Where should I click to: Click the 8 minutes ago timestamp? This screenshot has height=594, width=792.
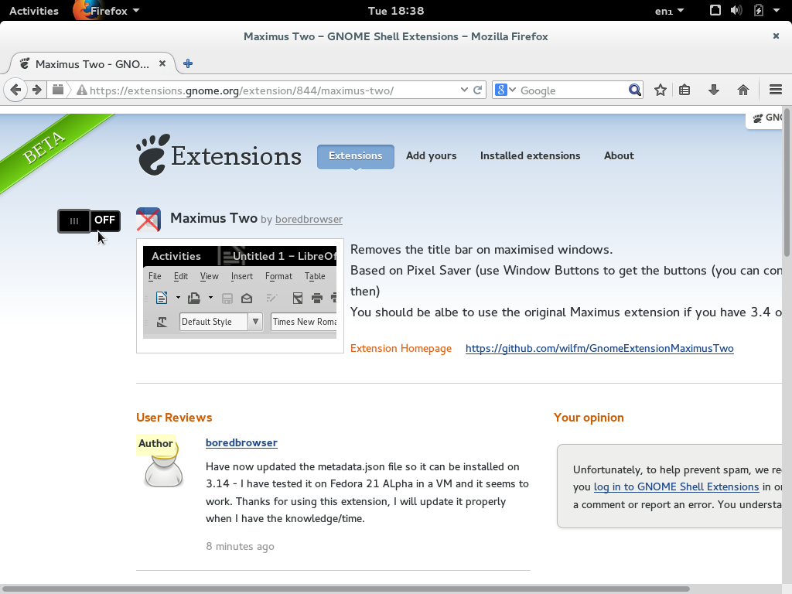click(x=240, y=546)
